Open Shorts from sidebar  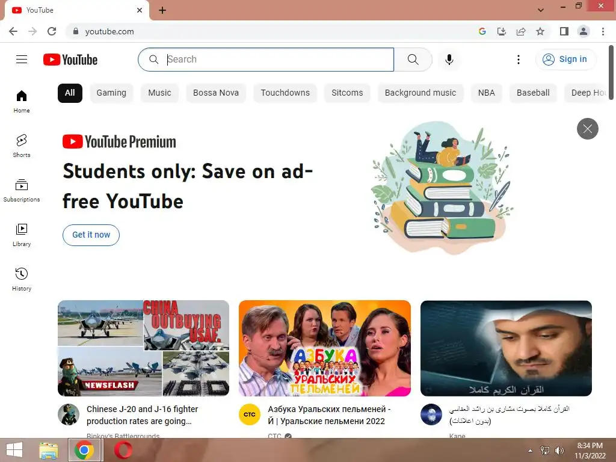point(22,146)
